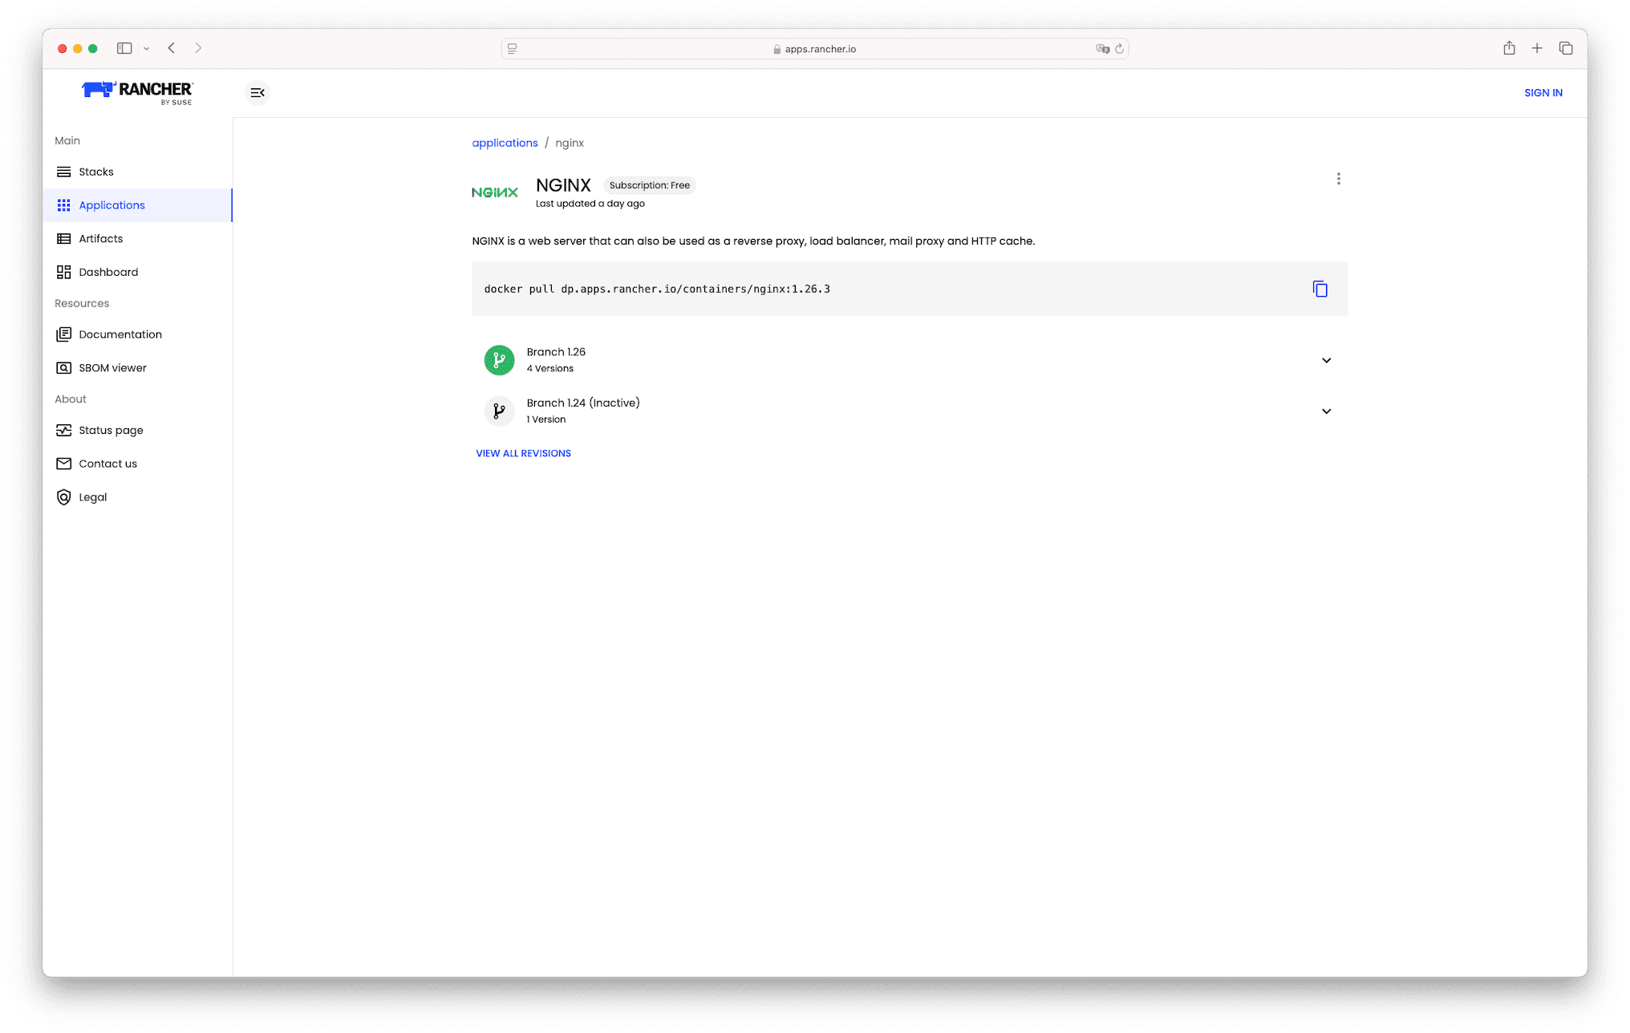
Task: Click the SIGN IN button
Action: click(1543, 92)
